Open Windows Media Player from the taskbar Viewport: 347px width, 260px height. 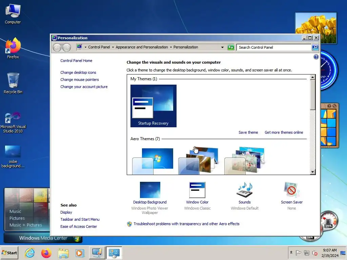[80, 253]
